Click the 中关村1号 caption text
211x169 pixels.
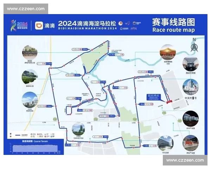[191, 98]
